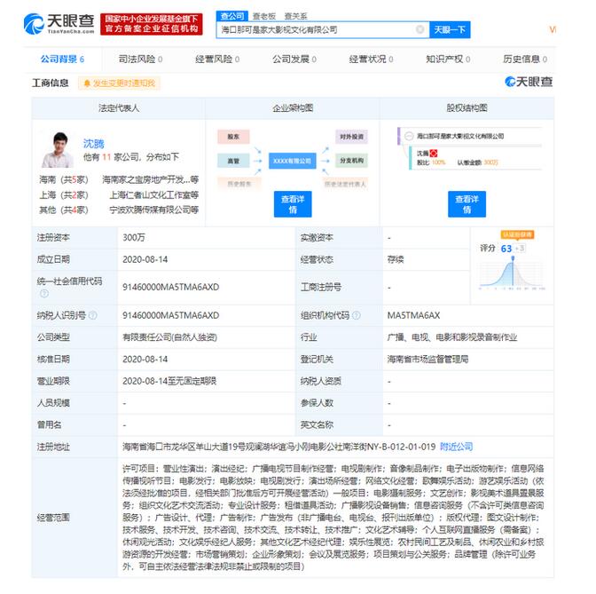Select the 查老板 search tab
596x594 pixels.
pyautogui.click(x=264, y=16)
